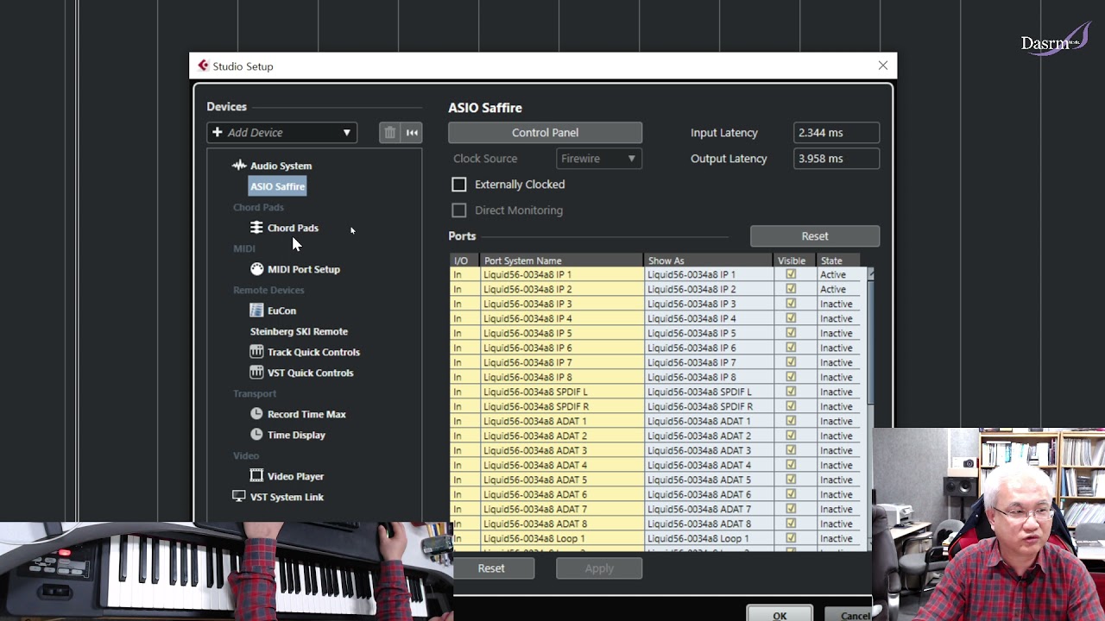
Task: Click Active state of IP 1 row
Action: (x=838, y=274)
